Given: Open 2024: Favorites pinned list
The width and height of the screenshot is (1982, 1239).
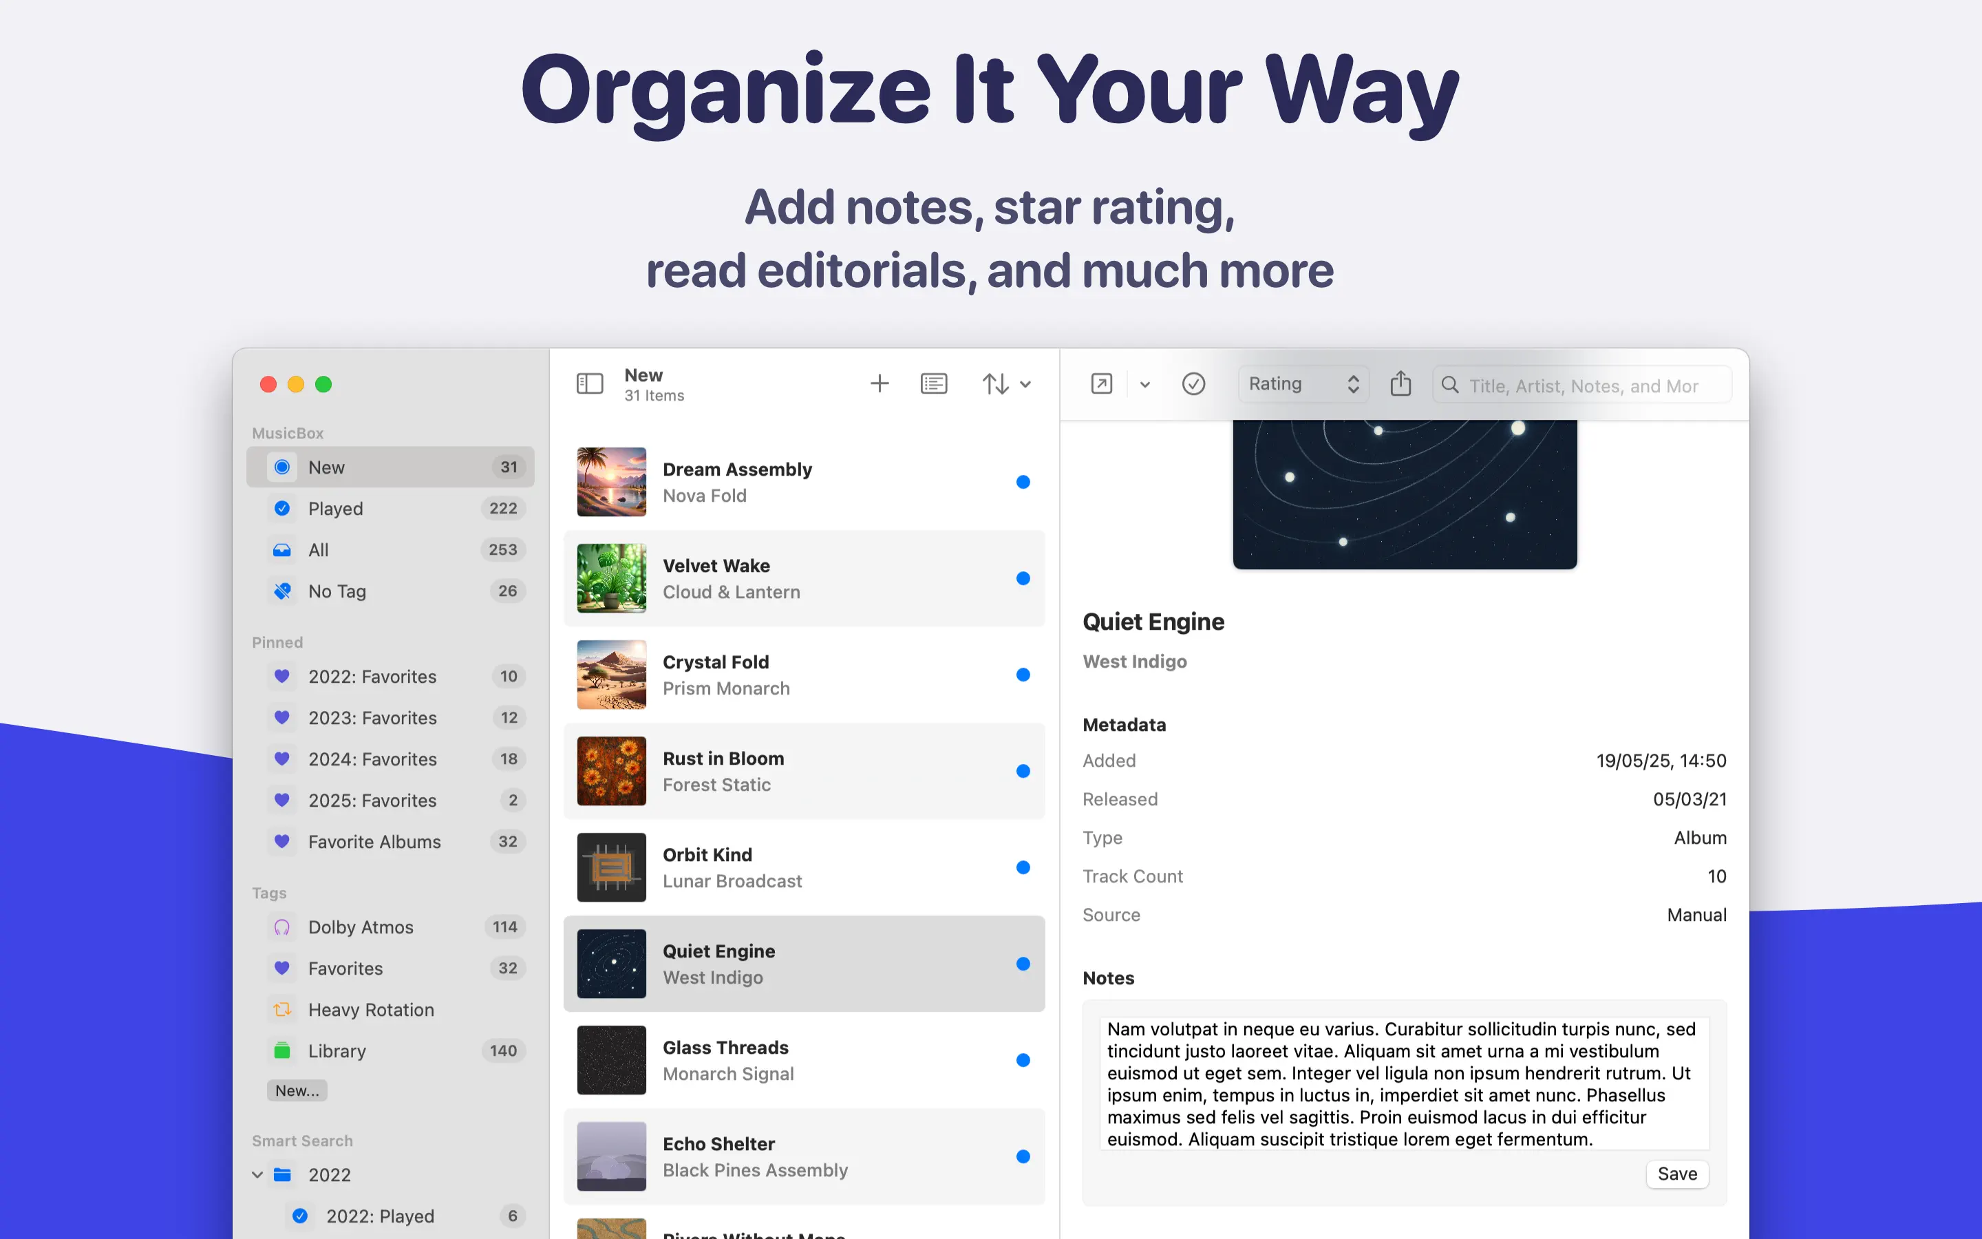Looking at the screenshot, I should (372, 760).
